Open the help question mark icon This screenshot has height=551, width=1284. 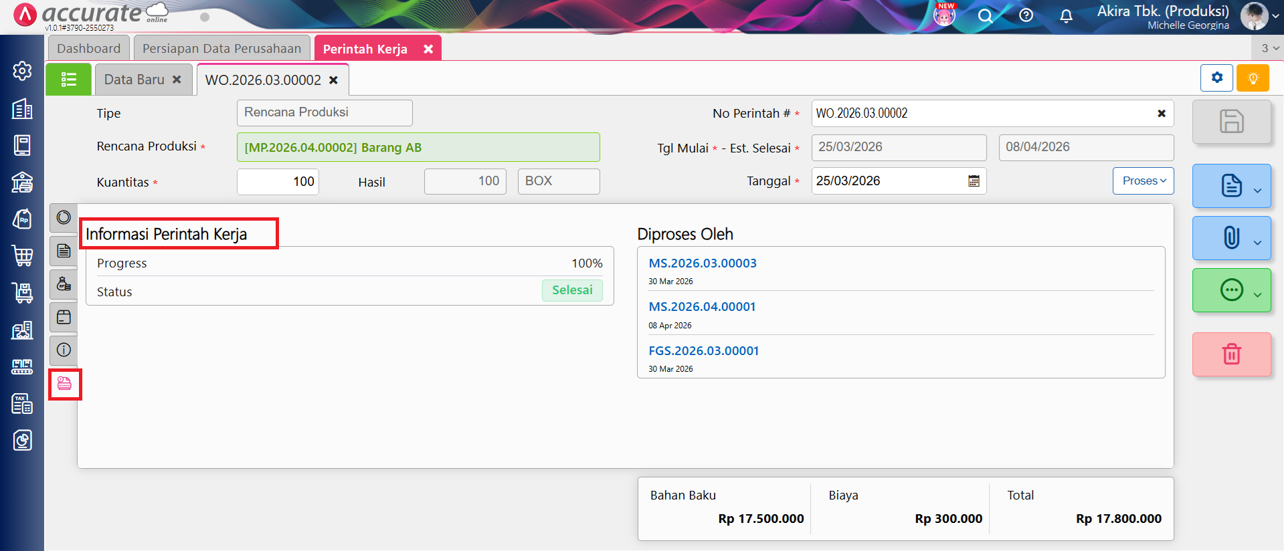pos(1026,15)
